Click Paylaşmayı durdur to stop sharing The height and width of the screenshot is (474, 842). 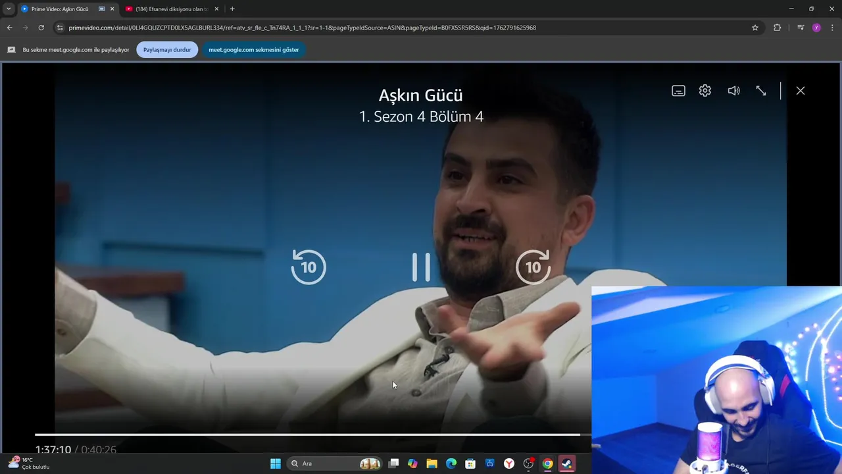[x=167, y=49]
